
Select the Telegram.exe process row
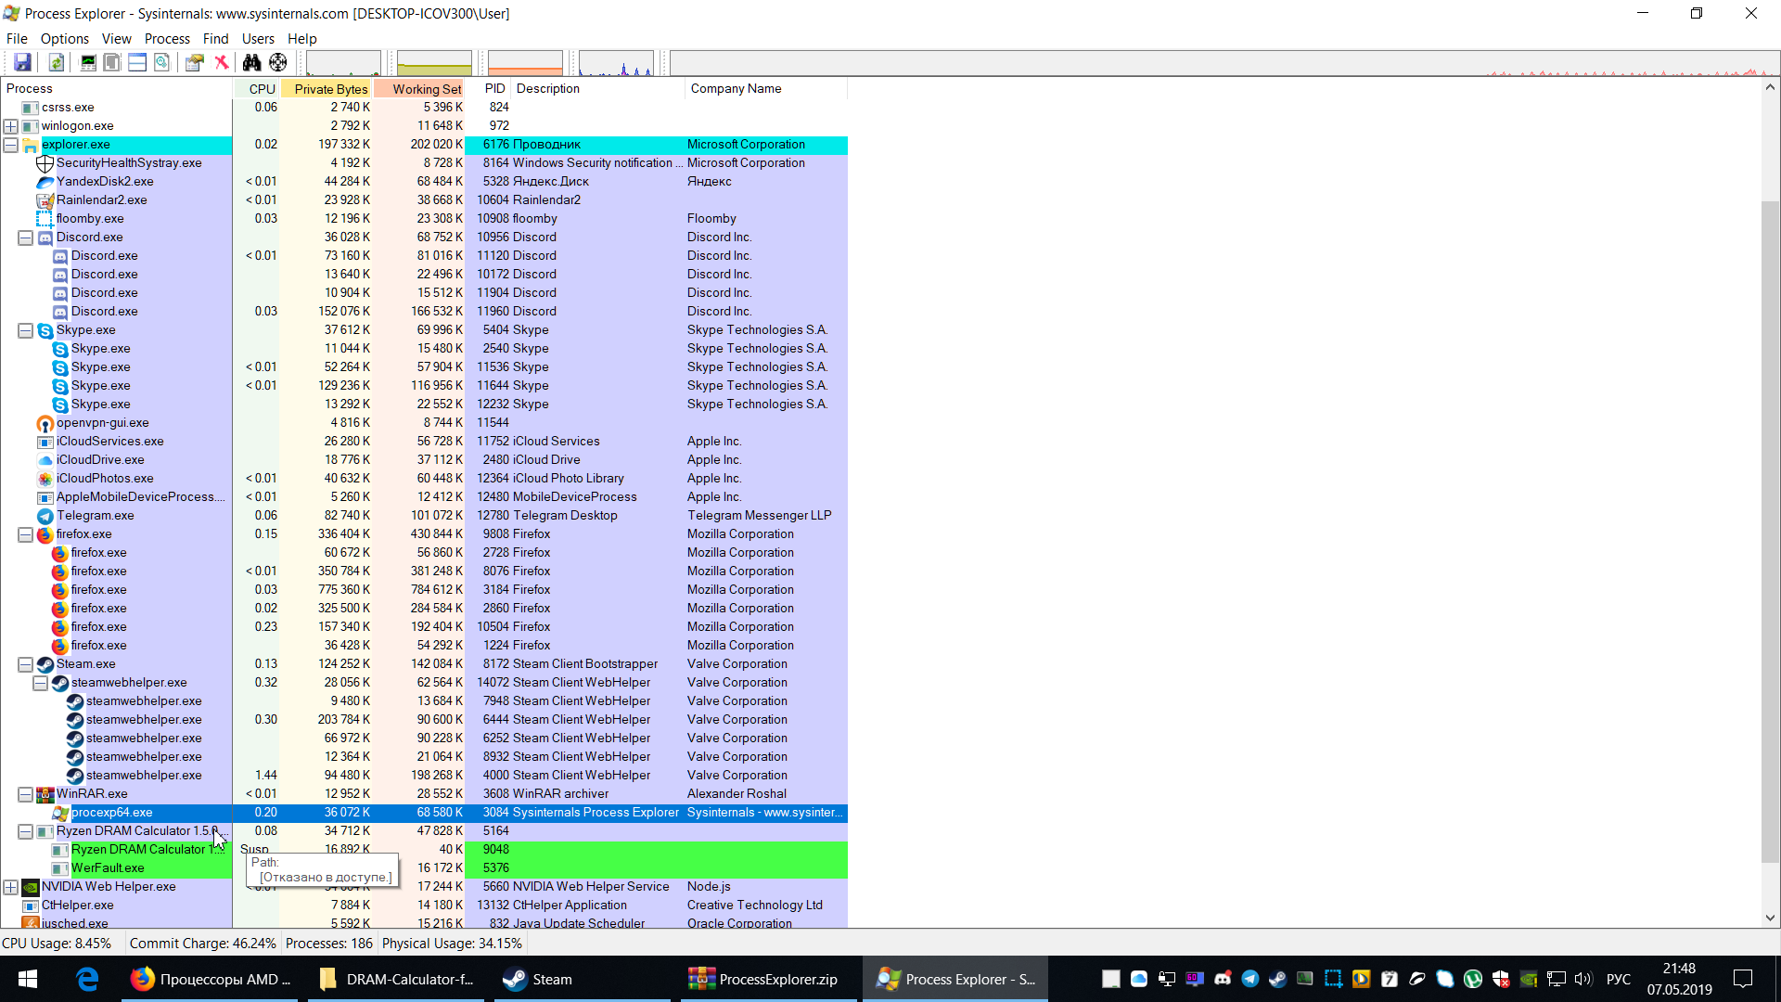[x=95, y=516]
